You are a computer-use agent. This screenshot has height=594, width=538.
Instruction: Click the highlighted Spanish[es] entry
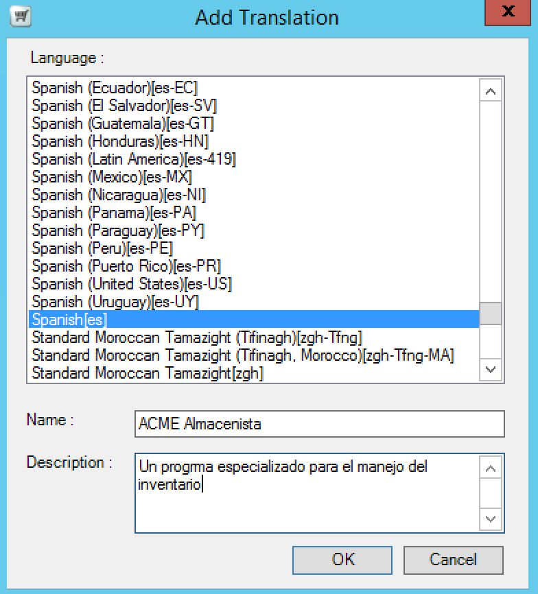(x=69, y=320)
